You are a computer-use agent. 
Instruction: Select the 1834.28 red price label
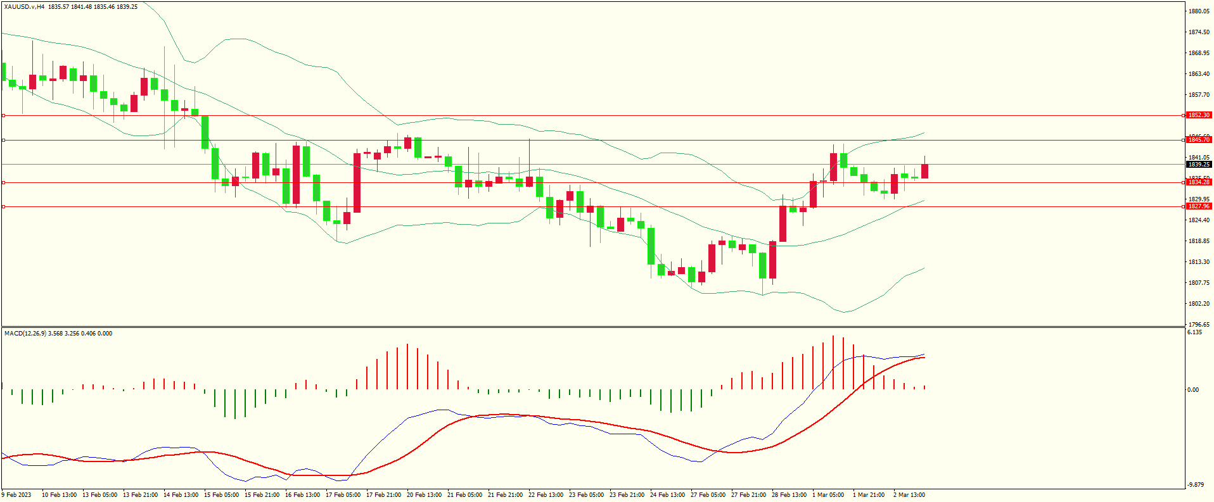click(x=1198, y=182)
